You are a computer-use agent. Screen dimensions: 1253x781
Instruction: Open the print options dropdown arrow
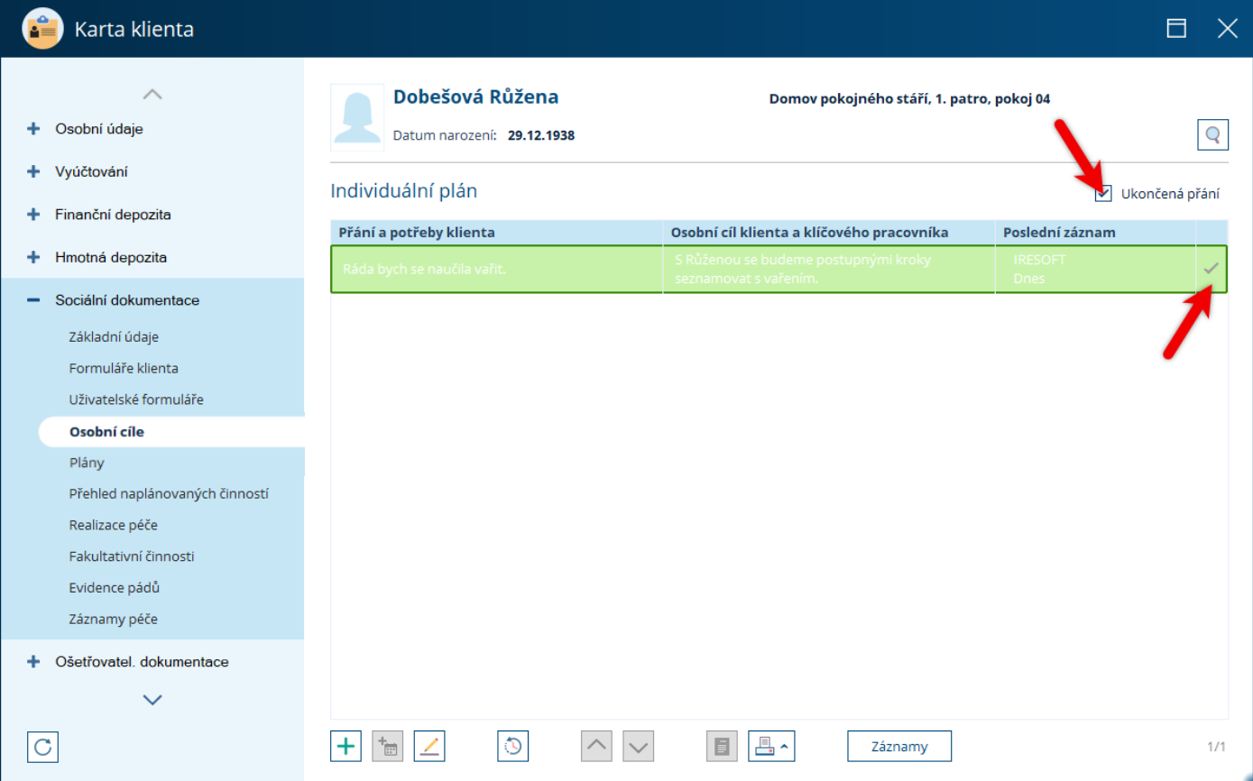(x=785, y=747)
